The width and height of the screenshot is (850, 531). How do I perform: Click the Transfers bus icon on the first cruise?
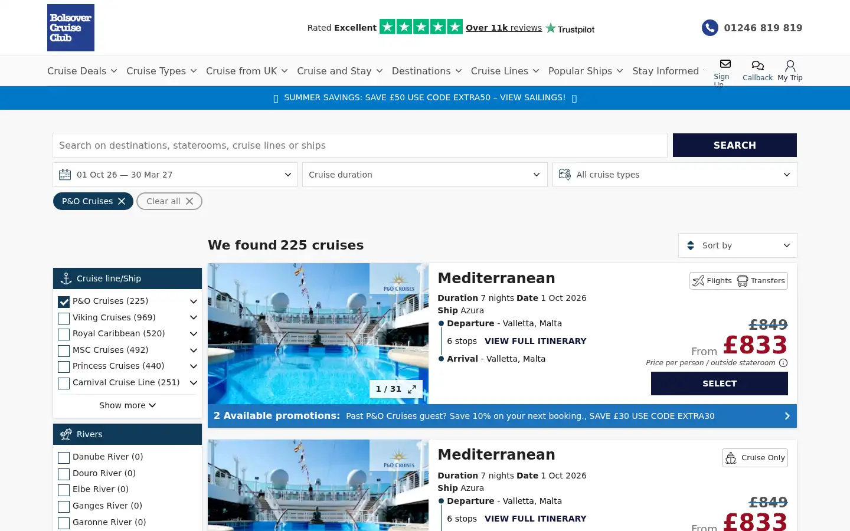point(743,281)
